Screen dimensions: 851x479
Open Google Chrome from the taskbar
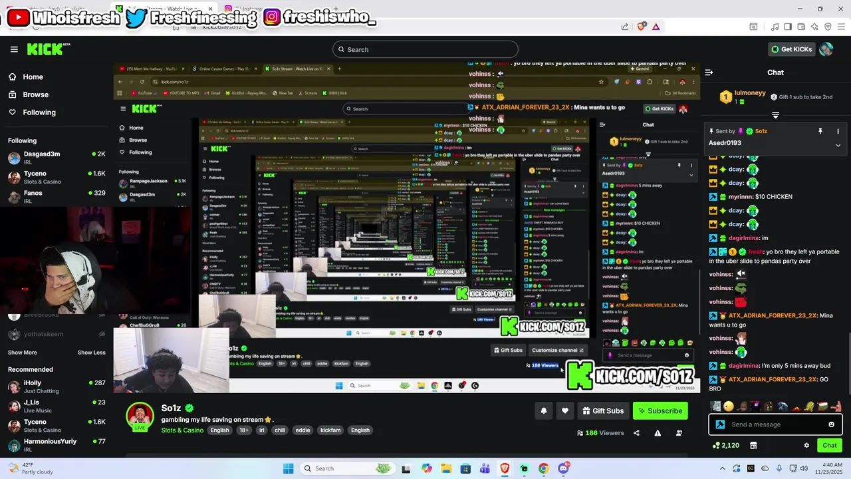click(x=544, y=468)
